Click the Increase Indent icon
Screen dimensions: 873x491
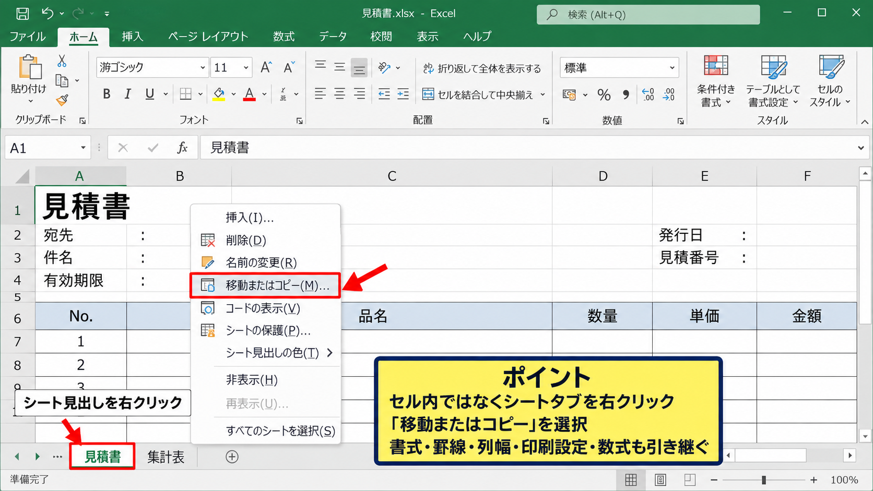tap(403, 94)
